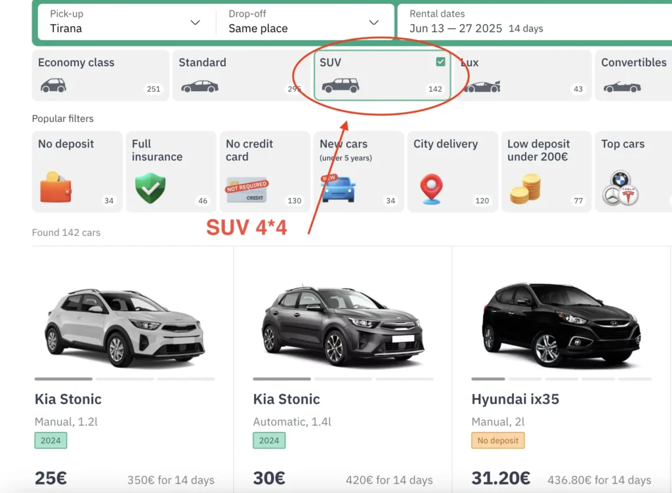Click the No deposit badge on Hyundai ix35
Image resolution: width=672 pixels, height=493 pixels.
coord(498,441)
